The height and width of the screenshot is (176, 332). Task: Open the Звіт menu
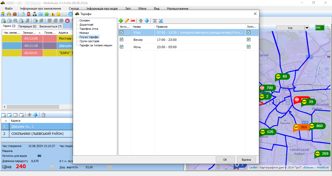128,9
